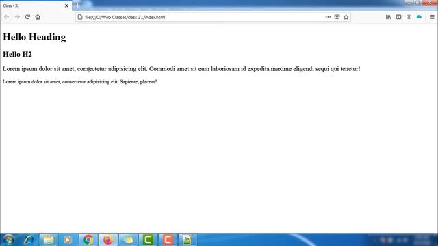Open the Firefox home page
This screenshot has height=246, width=438.
tap(38, 17)
